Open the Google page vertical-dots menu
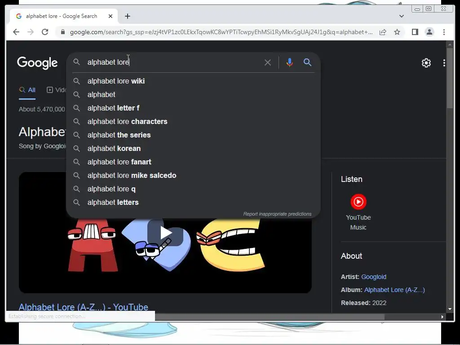Viewport: 460px width, 345px height. tap(444, 63)
